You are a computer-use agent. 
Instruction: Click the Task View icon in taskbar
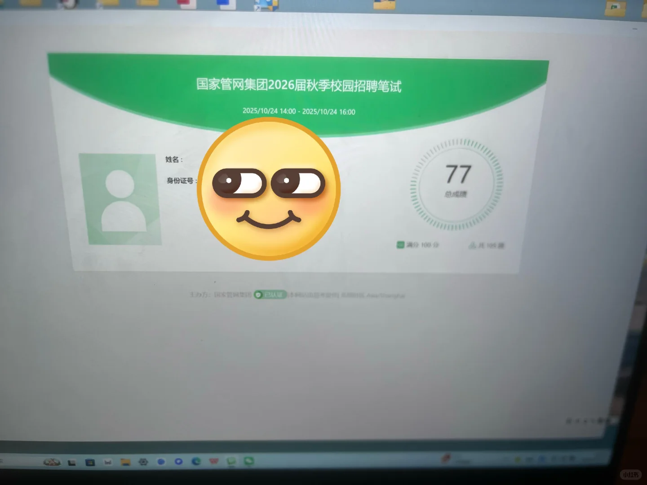click(x=72, y=463)
